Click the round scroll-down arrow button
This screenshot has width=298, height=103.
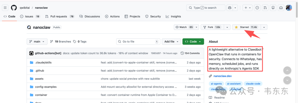(x=287, y=80)
